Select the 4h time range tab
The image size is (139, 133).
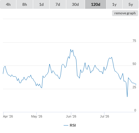8,4
